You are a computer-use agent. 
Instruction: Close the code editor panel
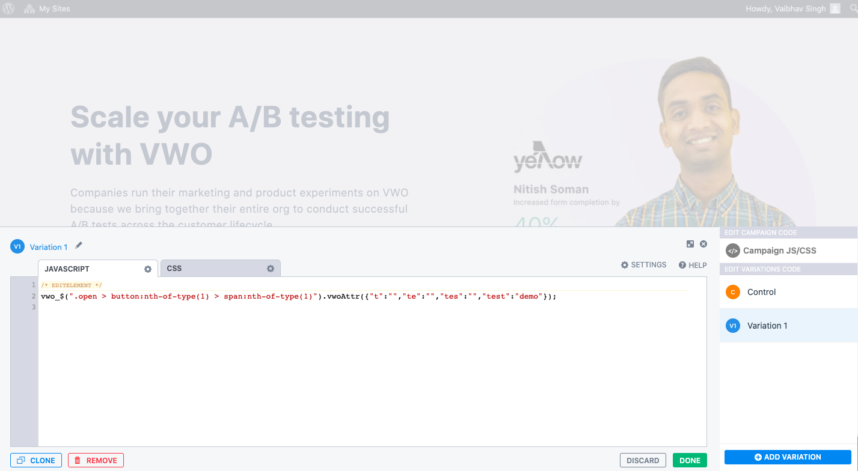[x=703, y=244]
